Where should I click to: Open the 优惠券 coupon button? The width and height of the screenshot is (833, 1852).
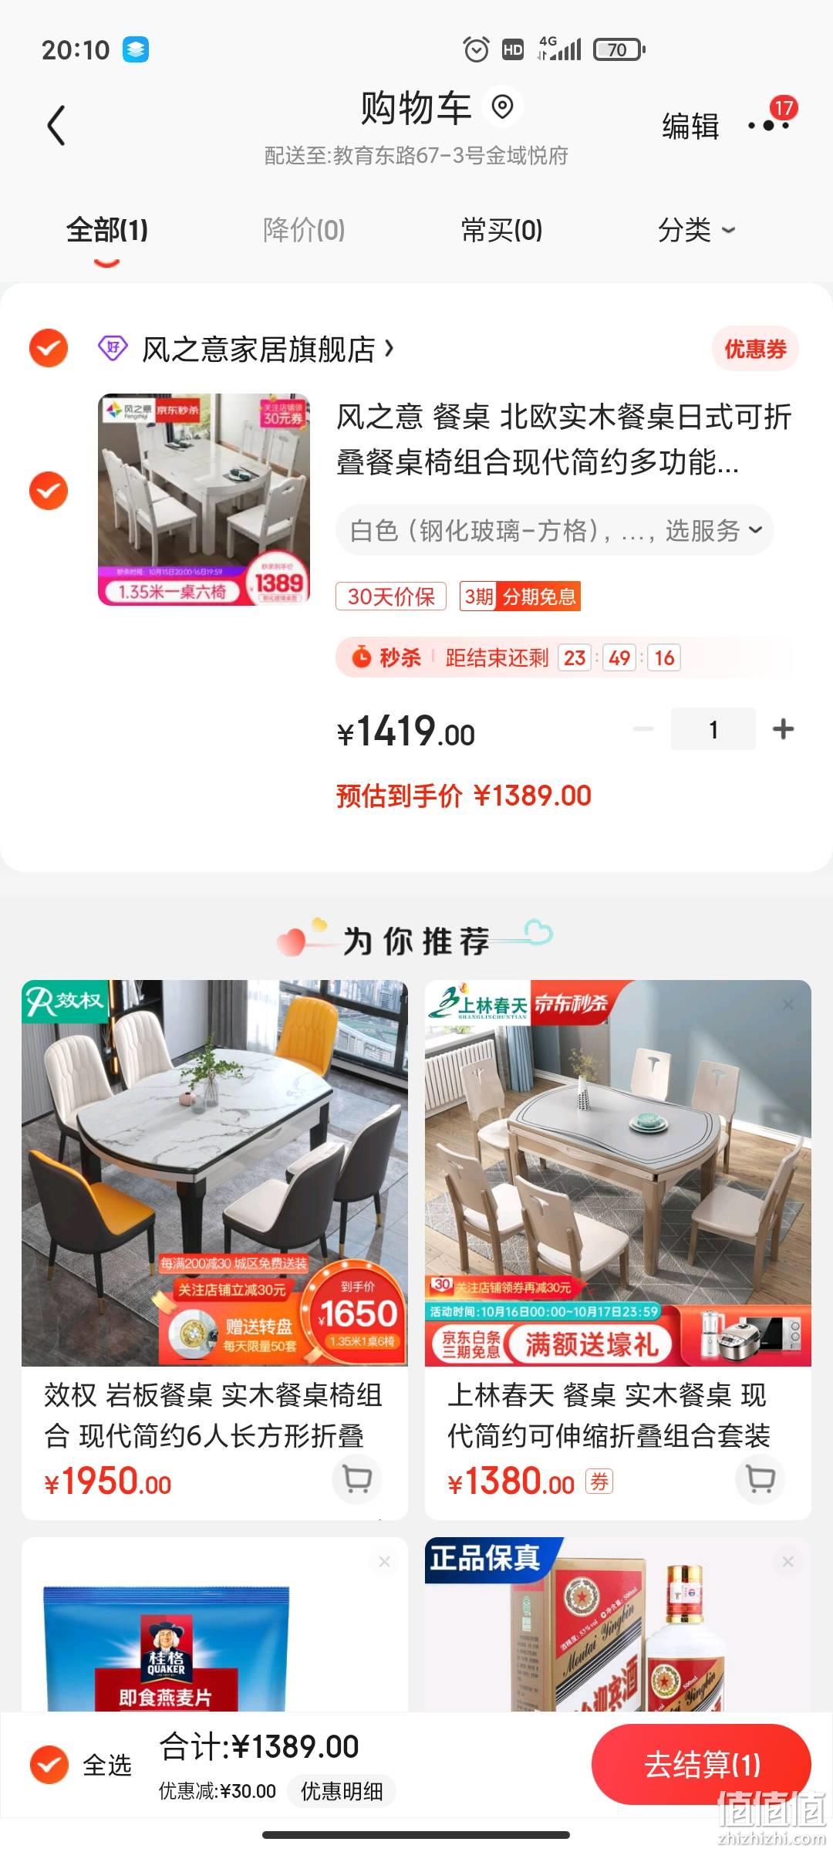(755, 350)
